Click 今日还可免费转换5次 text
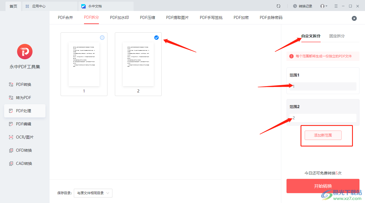Screen dimensions: 365x203 tap(323, 173)
